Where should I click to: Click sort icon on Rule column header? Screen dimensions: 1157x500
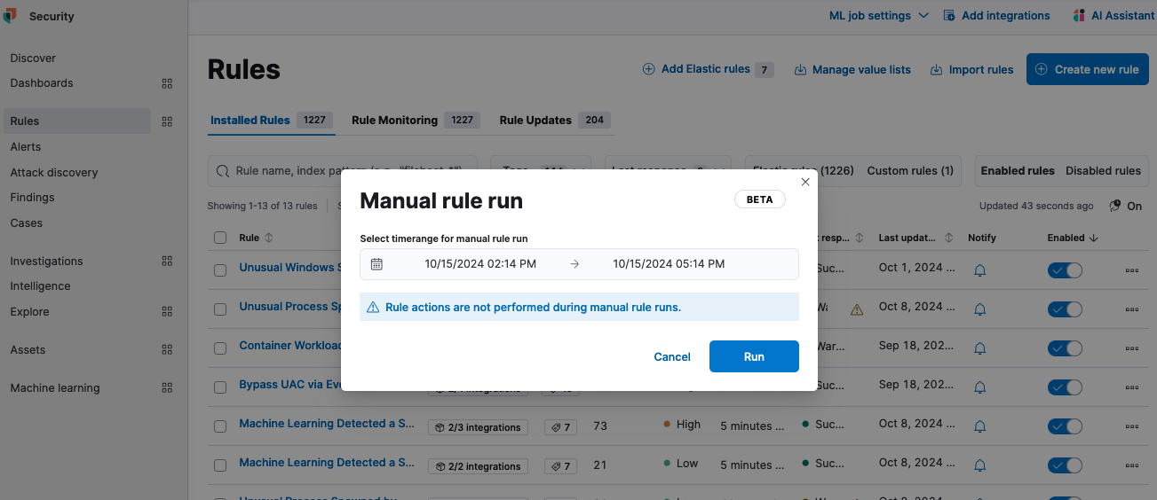[269, 238]
